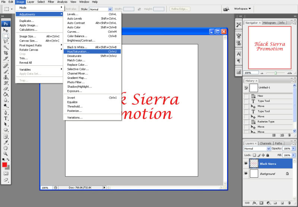This screenshot has height=207, width=298.
Task: Choose Image Size menu item
Action: click(x=39, y=36)
